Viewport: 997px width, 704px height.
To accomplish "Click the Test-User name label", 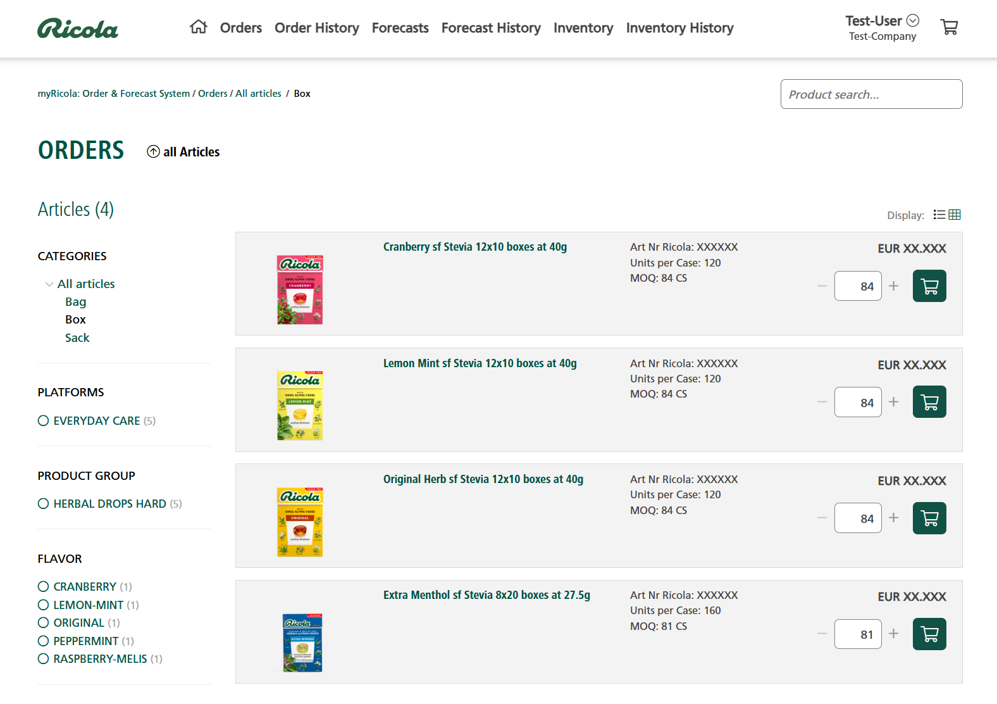I will coord(874,21).
